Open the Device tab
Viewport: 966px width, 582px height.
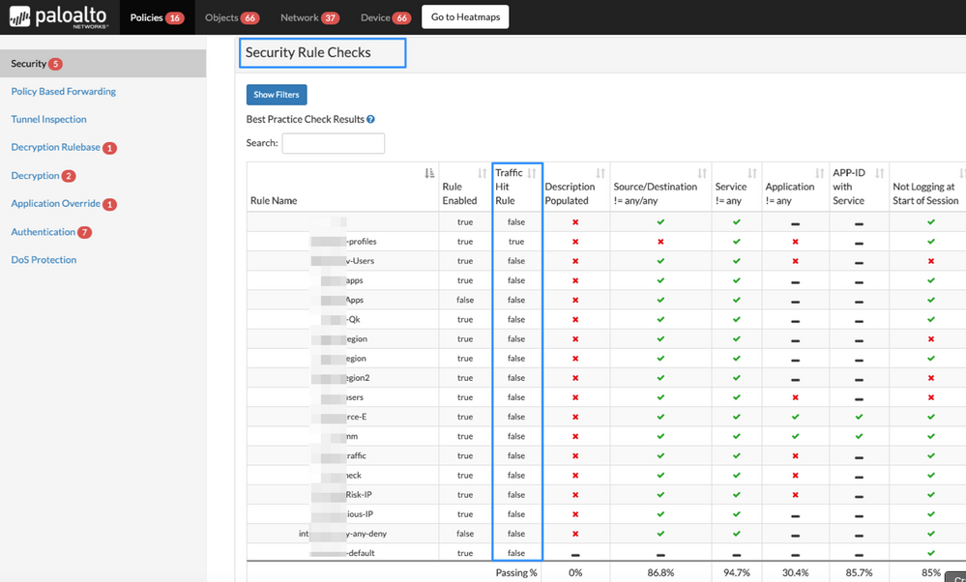pos(385,16)
